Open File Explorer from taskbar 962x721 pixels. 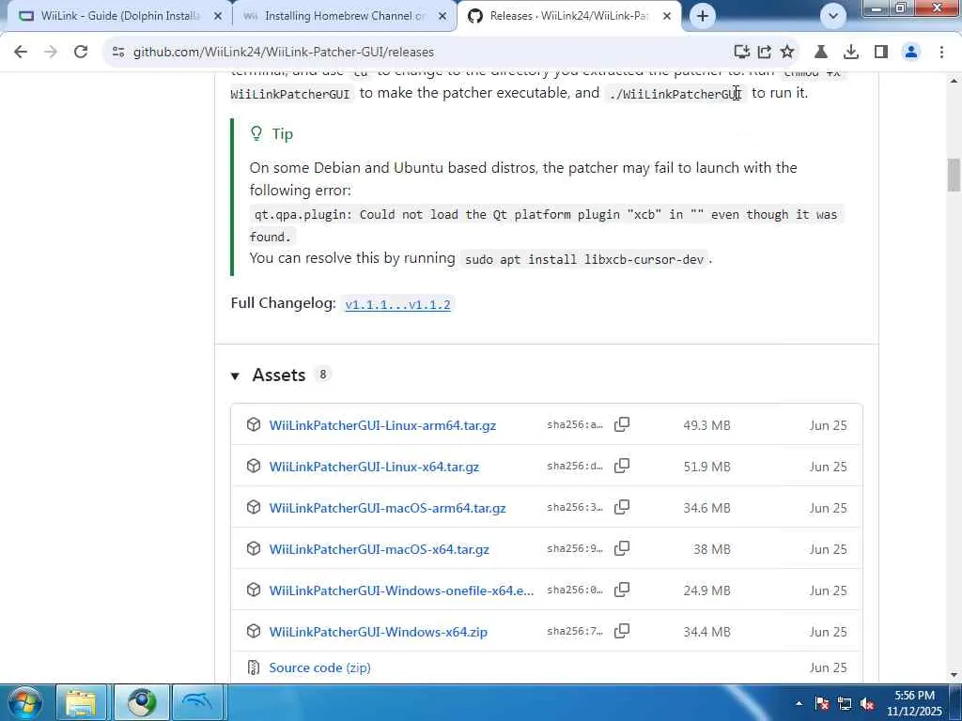[x=81, y=702]
